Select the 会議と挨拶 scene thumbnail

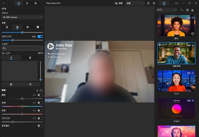click(x=176, y=53)
